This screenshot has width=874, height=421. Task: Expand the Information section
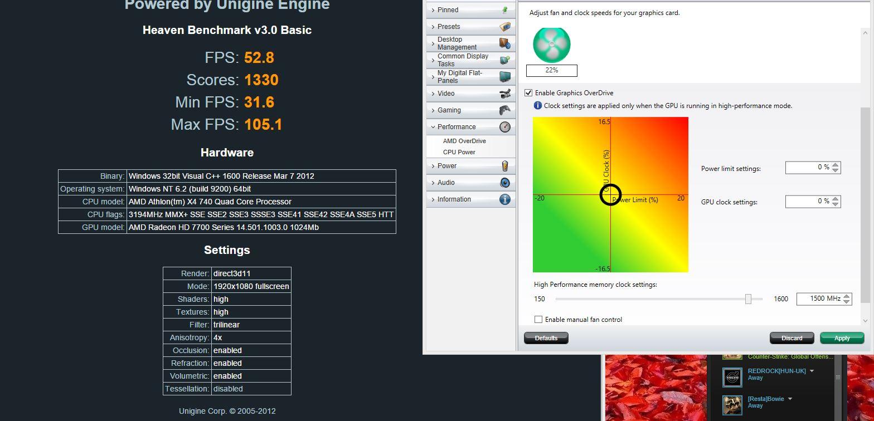click(x=433, y=199)
